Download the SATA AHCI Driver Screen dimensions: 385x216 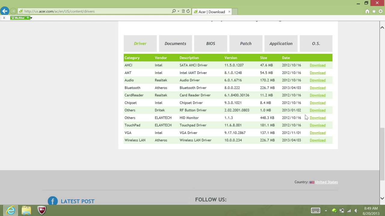[x=318, y=65]
